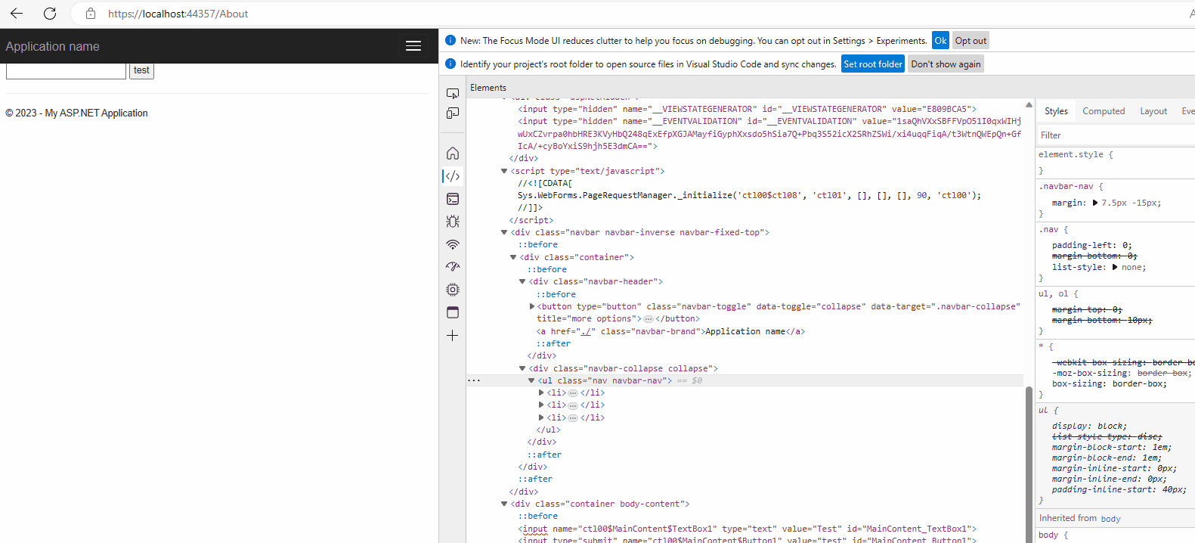Switch to the Styles tab

pos(1056,111)
